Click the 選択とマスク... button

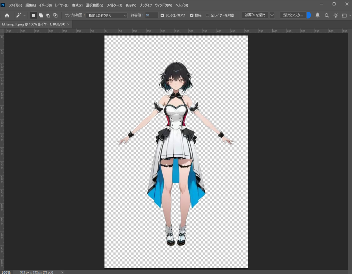point(293,15)
